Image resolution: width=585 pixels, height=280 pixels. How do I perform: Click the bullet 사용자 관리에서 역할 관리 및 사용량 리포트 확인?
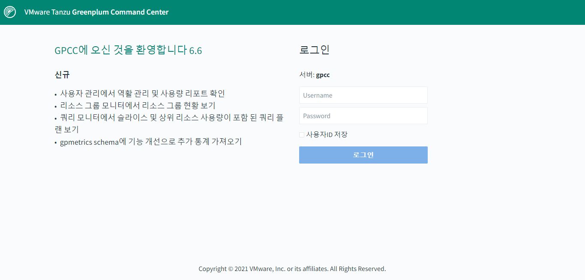(x=142, y=93)
